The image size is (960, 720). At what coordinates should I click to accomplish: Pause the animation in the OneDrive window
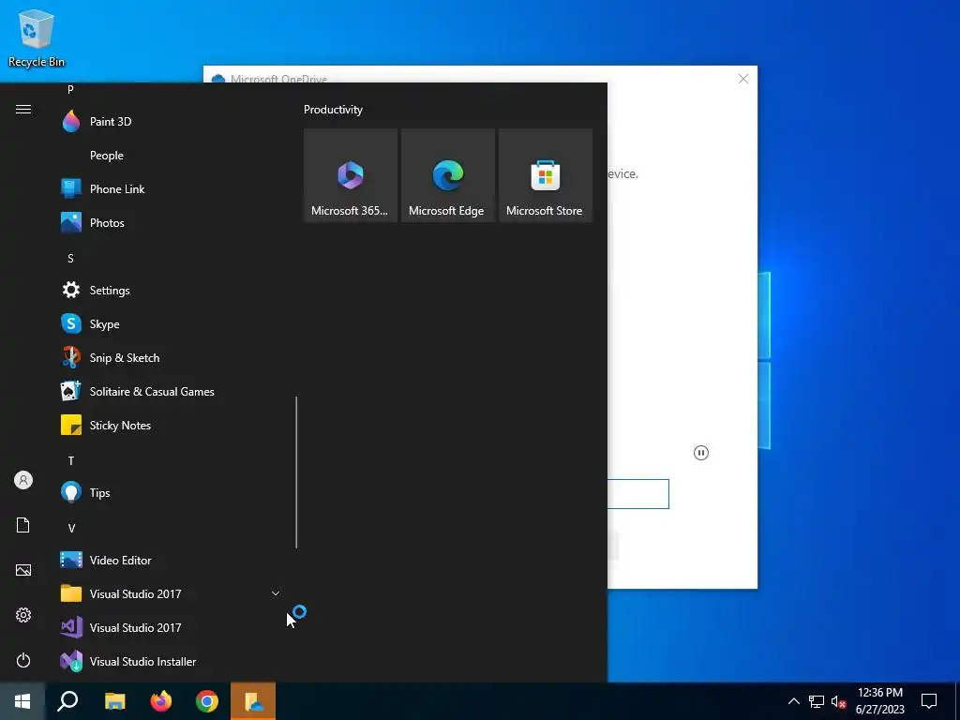(x=701, y=453)
